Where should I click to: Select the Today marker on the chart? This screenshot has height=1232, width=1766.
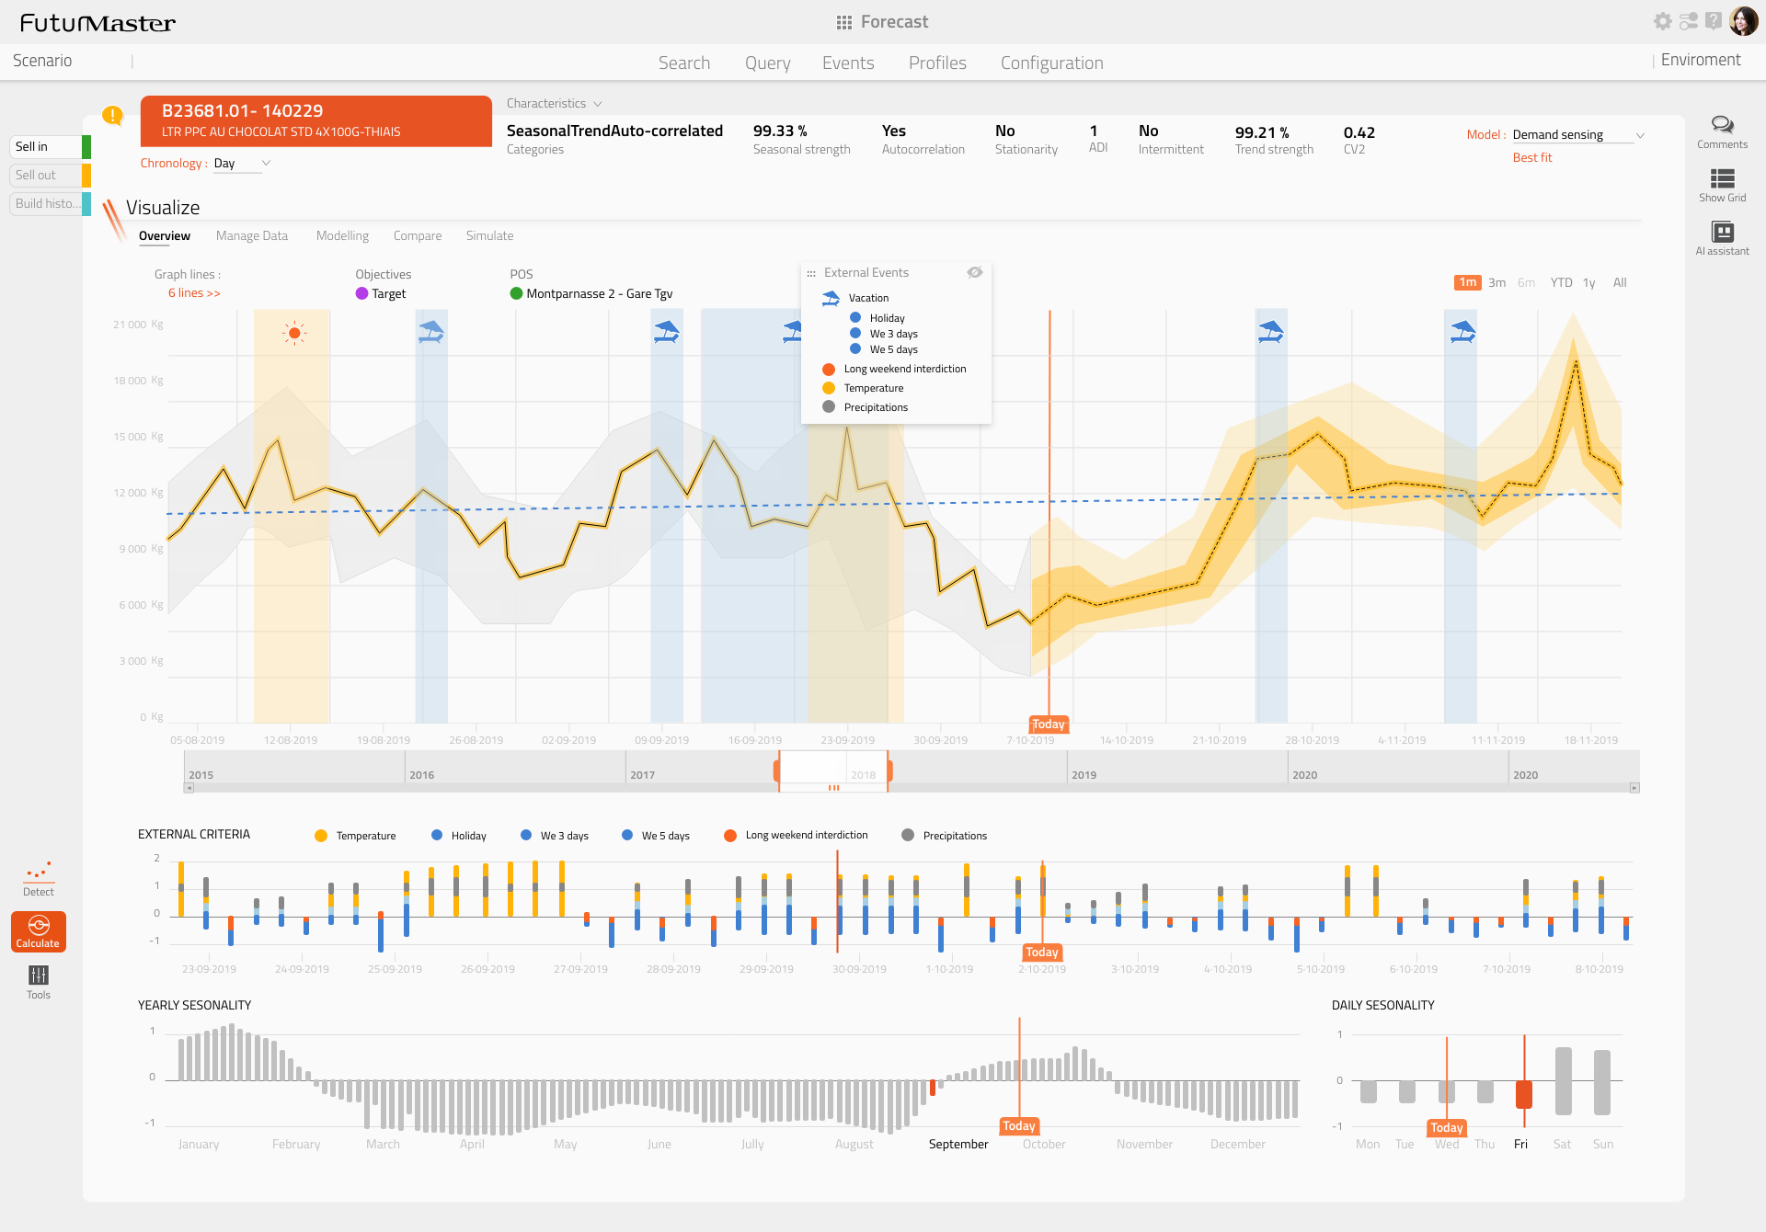[x=1048, y=724]
